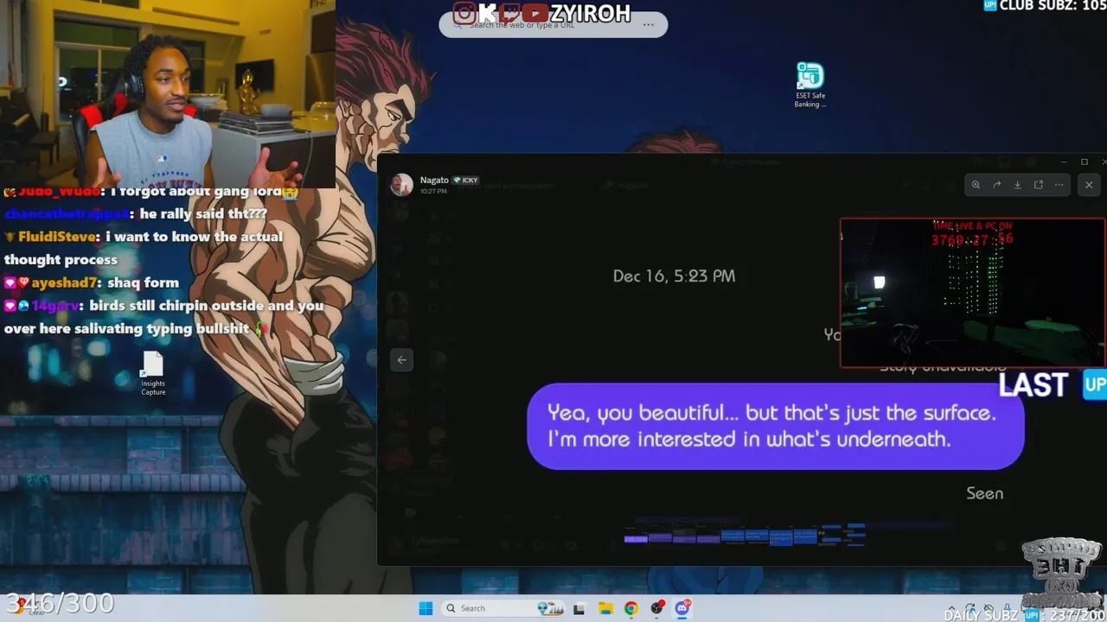Select the purple-highlighted thumbnail in the image strip
This screenshot has height=622, width=1107.
[x=636, y=538]
